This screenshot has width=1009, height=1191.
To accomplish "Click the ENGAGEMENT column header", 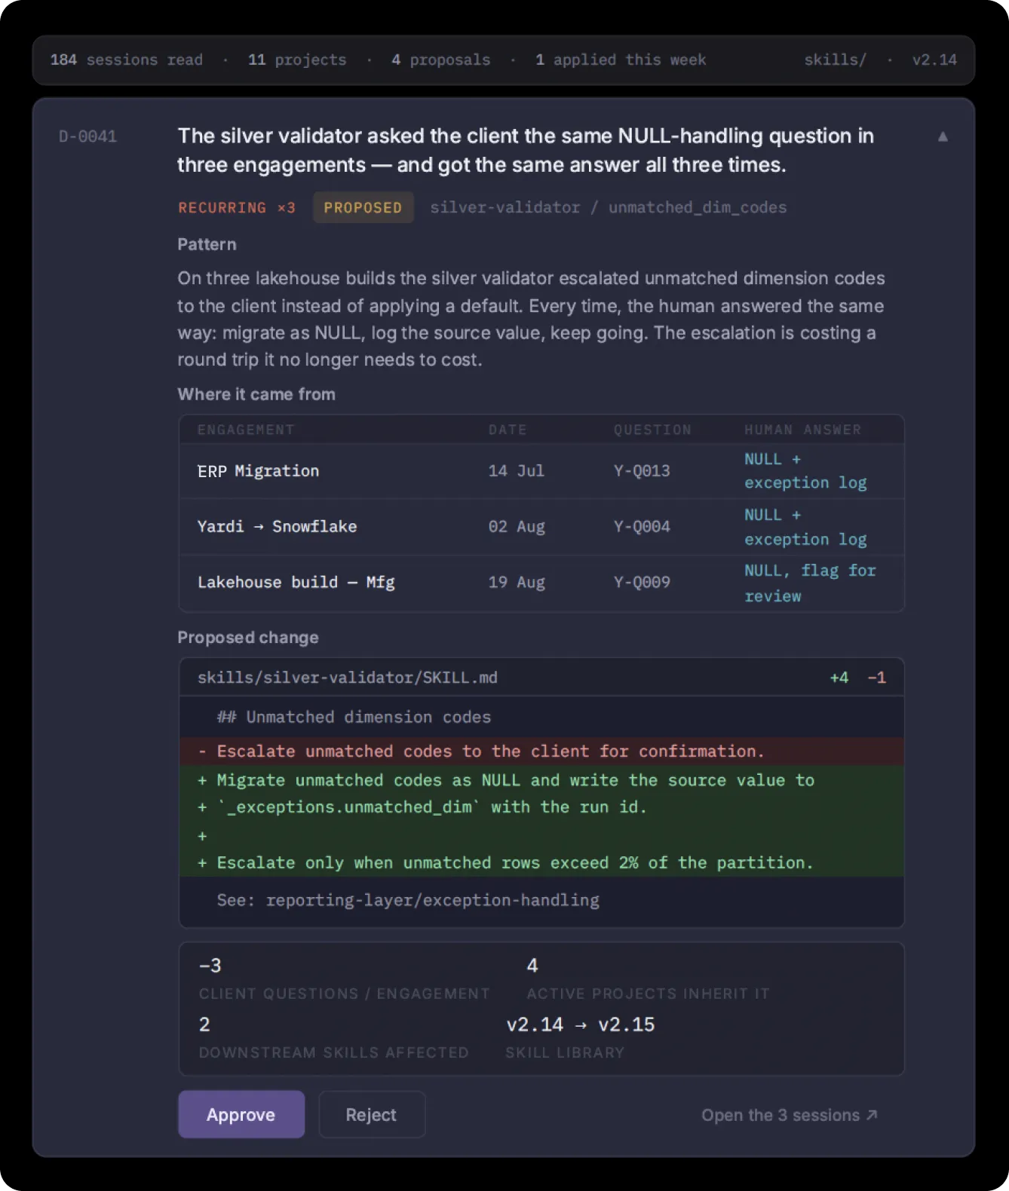I will pyautogui.click(x=246, y=430).
